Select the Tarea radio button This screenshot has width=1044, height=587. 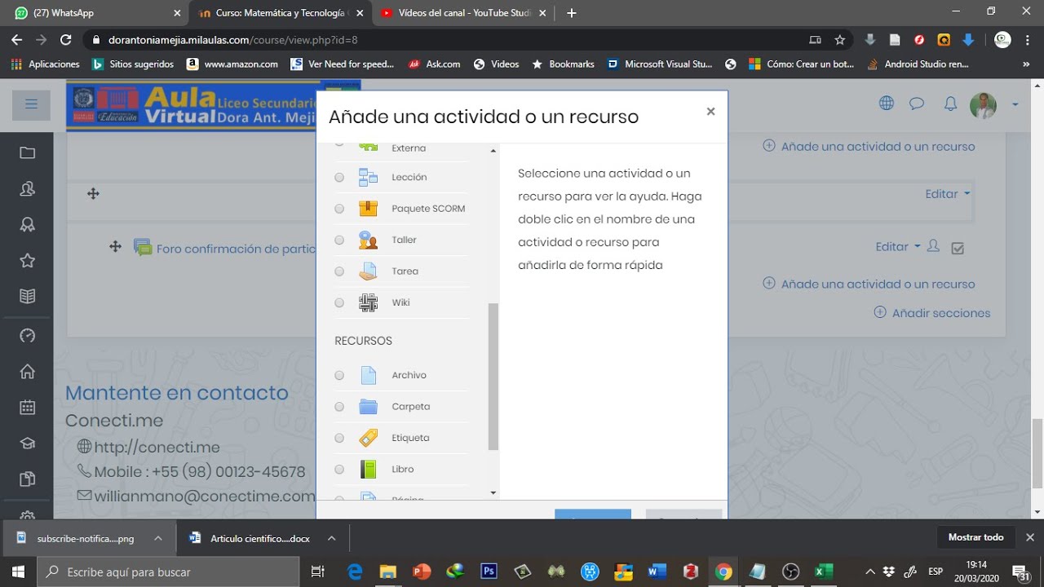point(339,271)
